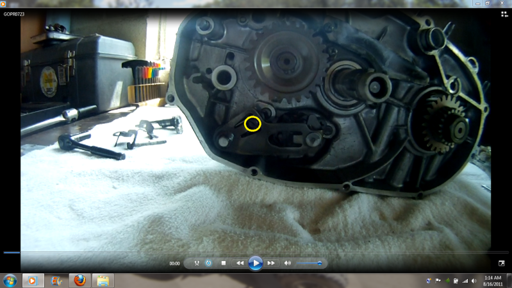Launch Firefox from the taskbar

79,281
